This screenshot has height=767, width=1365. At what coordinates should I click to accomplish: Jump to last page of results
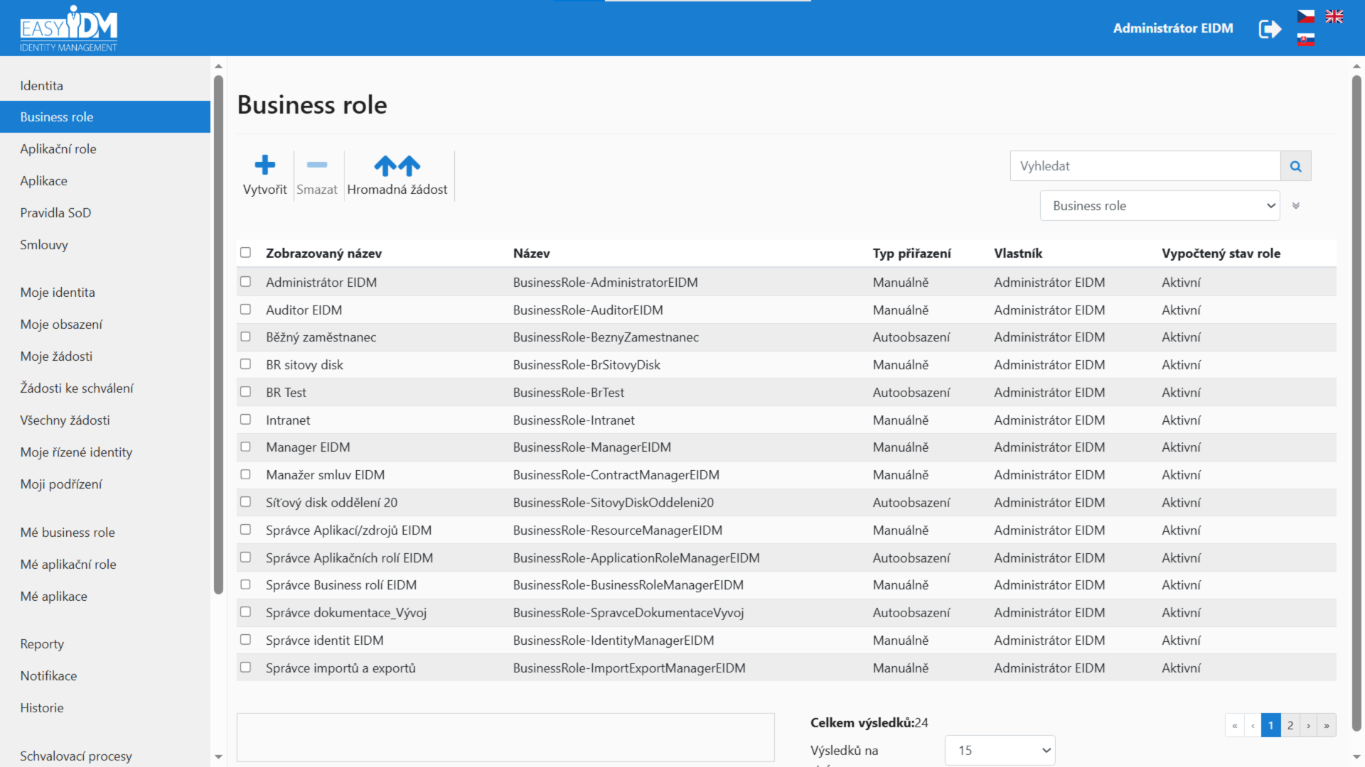pos(1327,725)
